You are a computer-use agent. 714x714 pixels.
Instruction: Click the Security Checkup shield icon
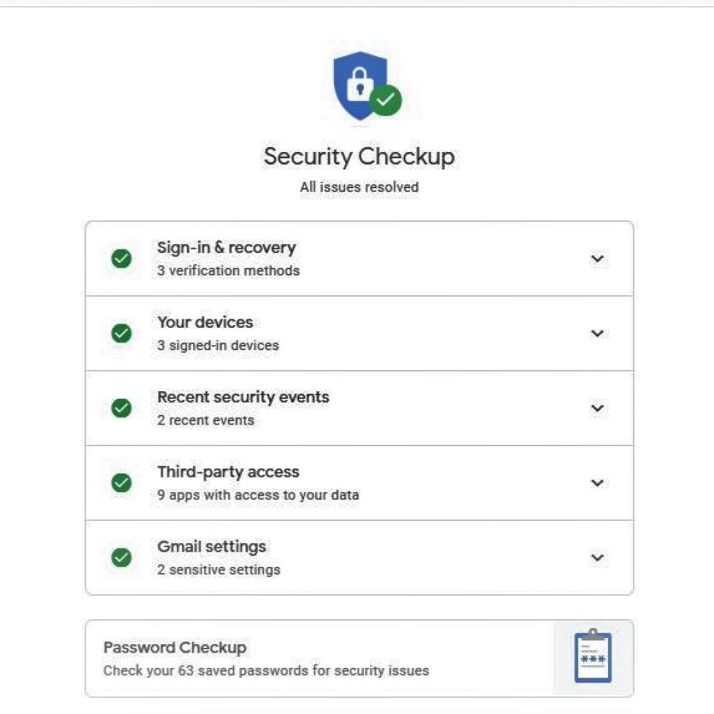(x=357, y=84)
